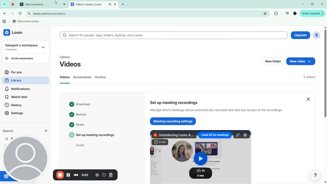Viewport: 327px width, 184px height.
Task: Select the Videos | Library | Loom browser tab
Action: pos(94,4)
